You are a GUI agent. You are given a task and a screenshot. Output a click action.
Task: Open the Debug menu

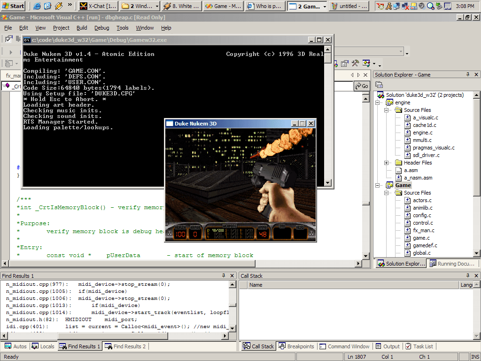[x=101, y=28]
